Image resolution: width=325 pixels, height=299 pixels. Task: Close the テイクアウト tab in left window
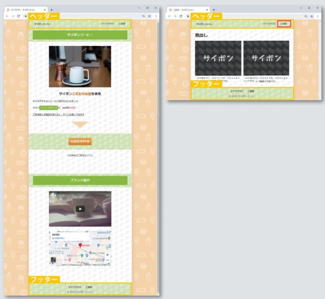pos(45,10)
